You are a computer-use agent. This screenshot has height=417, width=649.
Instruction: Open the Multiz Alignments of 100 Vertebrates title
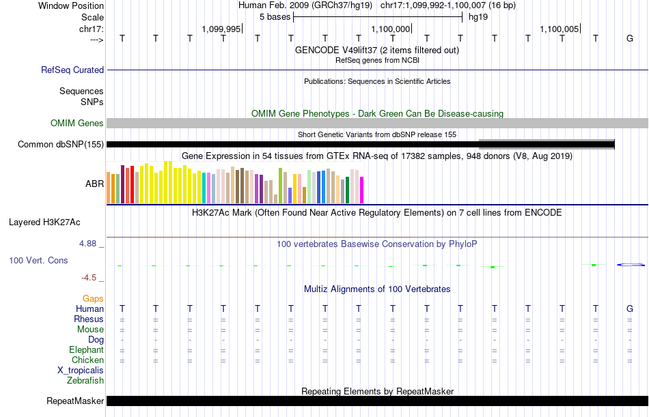click(x=377, y=289)
